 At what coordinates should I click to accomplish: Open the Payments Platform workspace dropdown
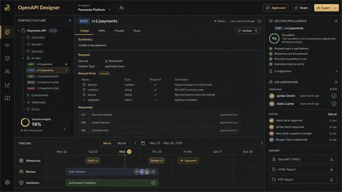coord(95,10)
